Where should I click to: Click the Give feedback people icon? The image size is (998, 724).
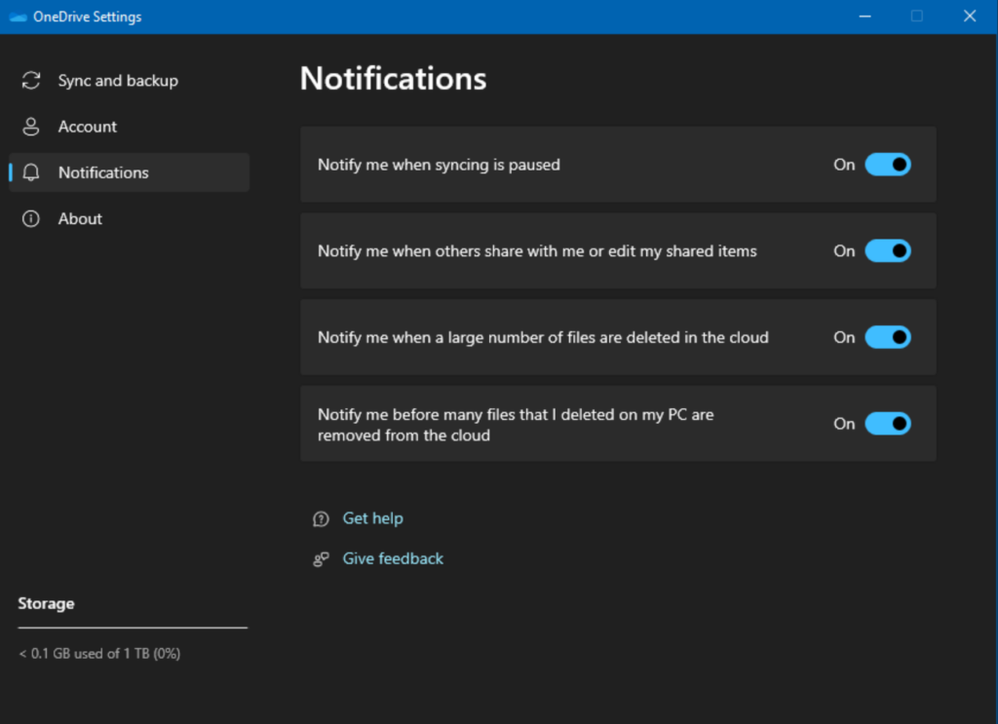tap(321, 559)
